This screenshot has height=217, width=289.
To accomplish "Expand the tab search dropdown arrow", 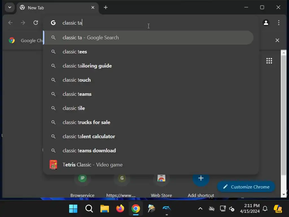I will 10,8.
